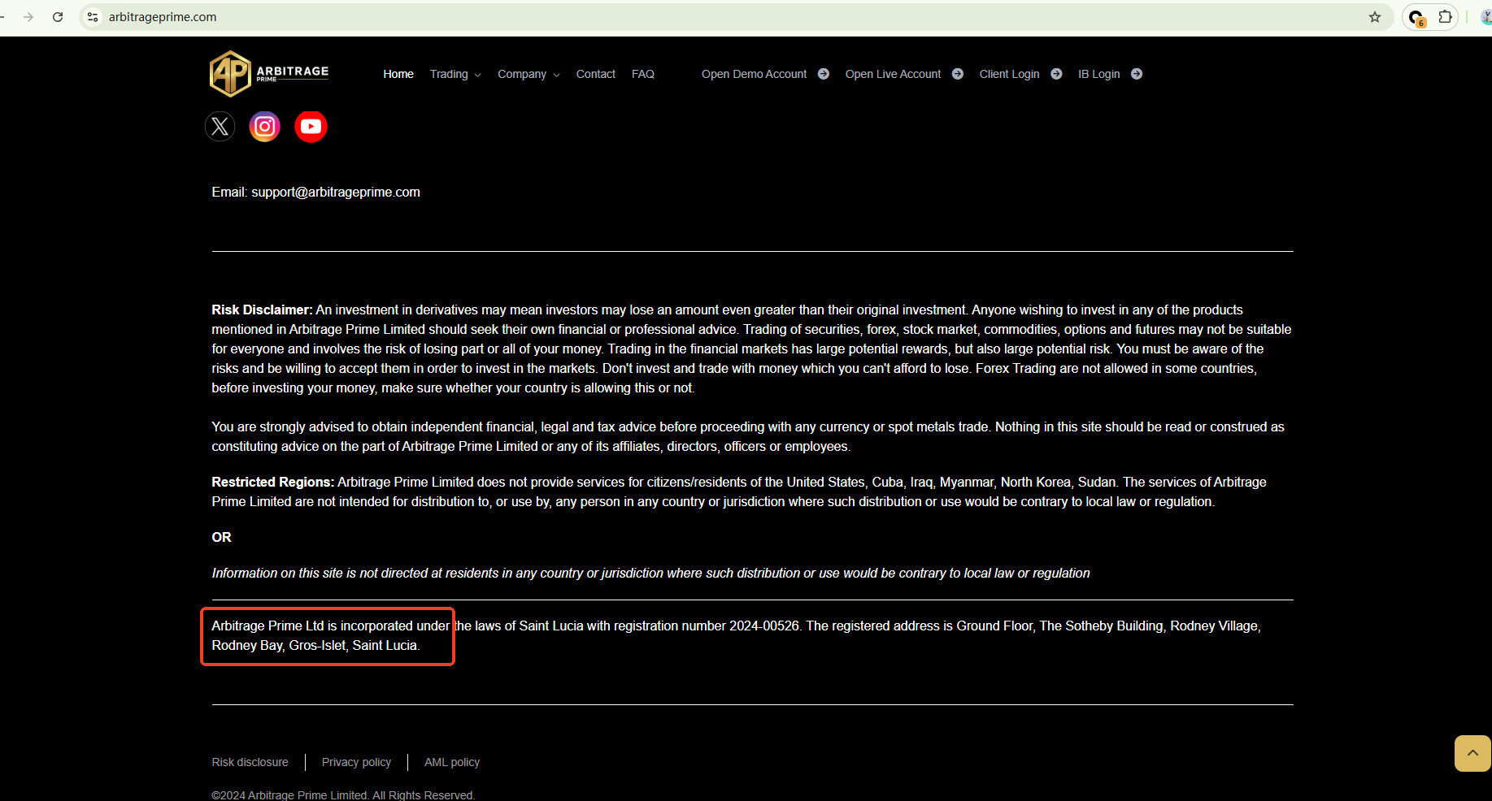Open the FAQ page from the navigation
This screenshot has height=801, width=1492.
[642, 74]
